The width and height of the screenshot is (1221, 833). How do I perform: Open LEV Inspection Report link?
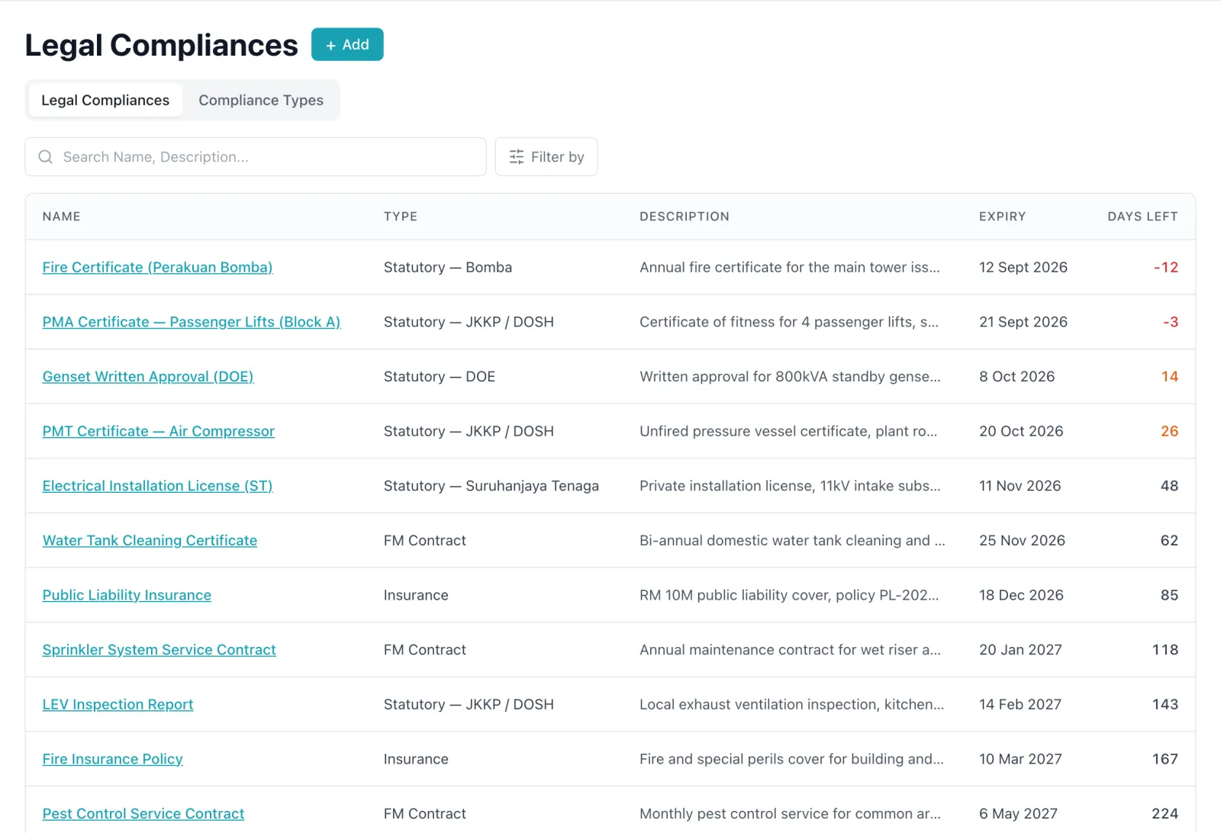tap(118, 704)
